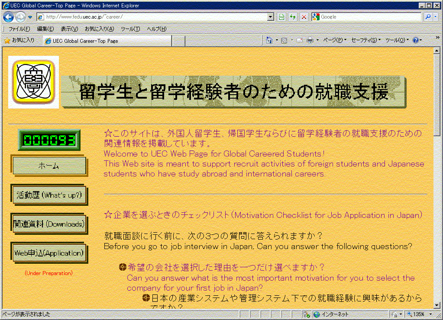This screenshot has width=443, height=320.
Task: Click the search magnifier icon
Action: click(428, 17)
